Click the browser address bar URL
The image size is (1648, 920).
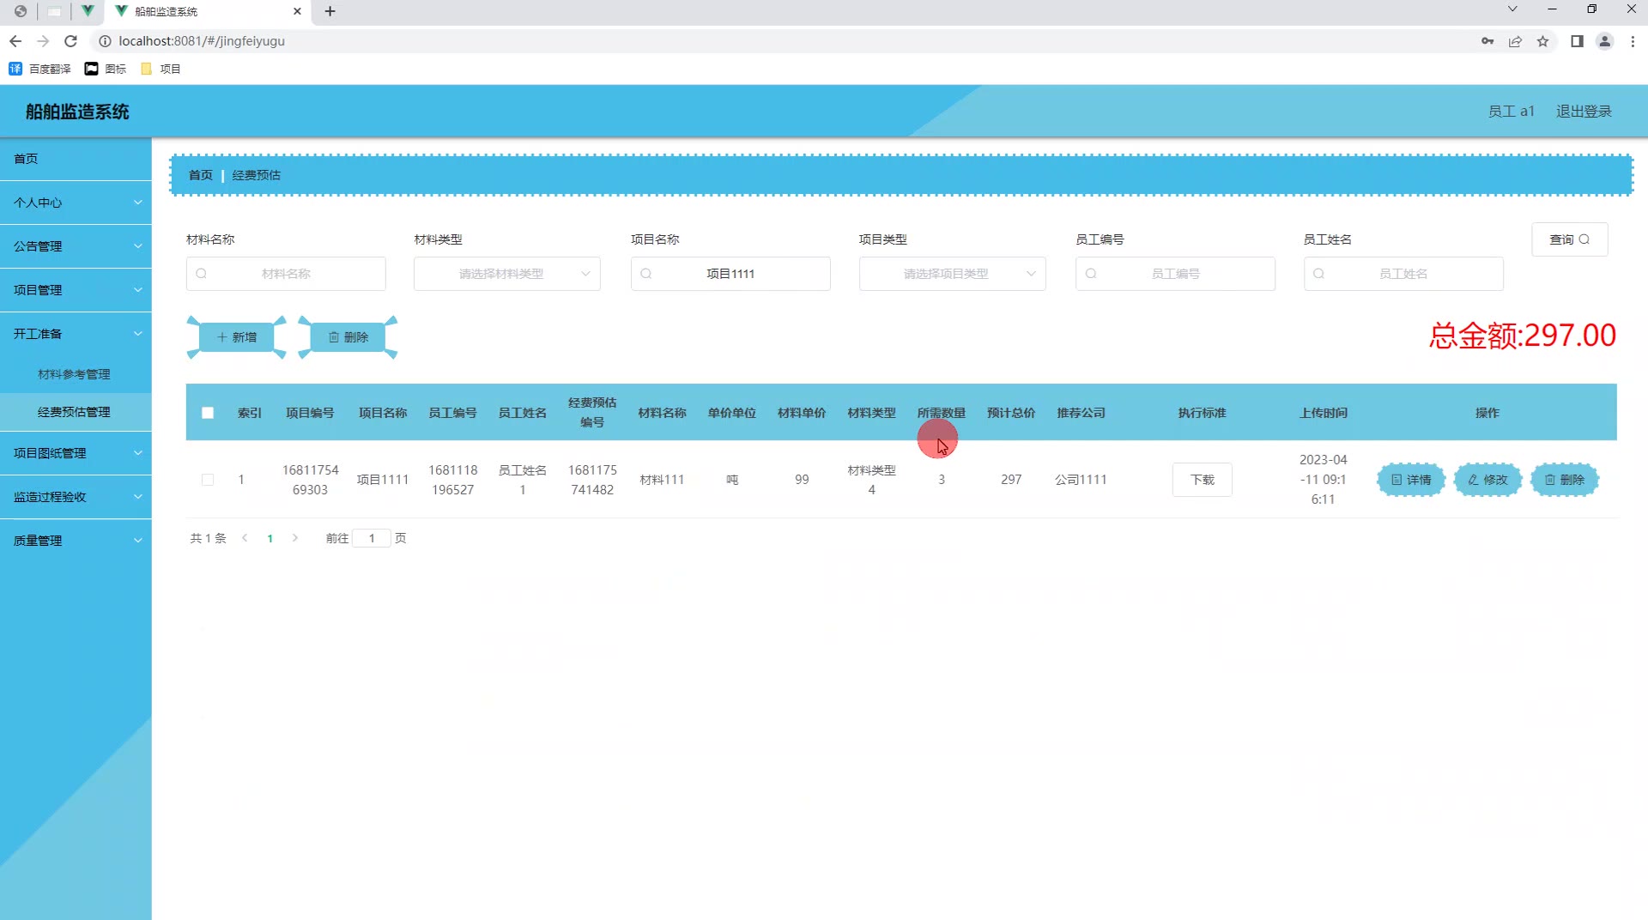coord(202,41)
